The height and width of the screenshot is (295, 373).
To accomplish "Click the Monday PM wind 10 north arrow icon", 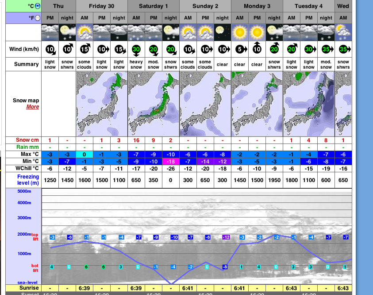I will [257, 48].
